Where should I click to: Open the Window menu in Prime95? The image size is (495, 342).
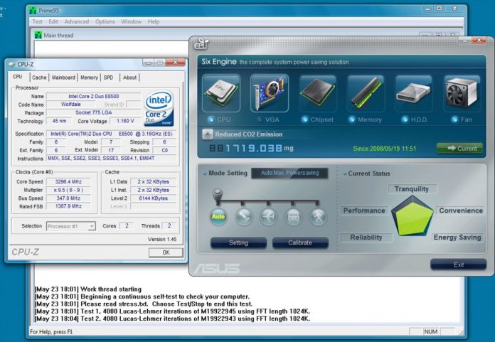coord(131,21)
